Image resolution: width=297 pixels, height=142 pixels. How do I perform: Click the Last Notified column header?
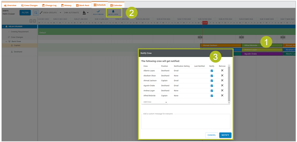point(200,66)
